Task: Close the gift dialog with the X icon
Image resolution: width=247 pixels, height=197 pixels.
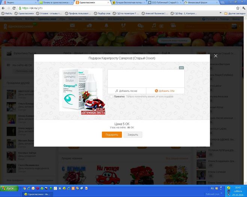Action: [216, 56]
